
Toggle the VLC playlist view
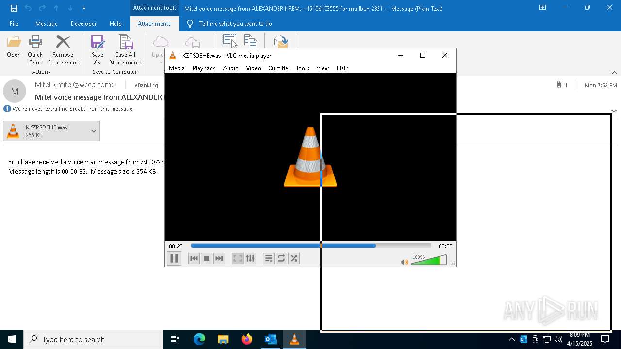tap(268, 258)
